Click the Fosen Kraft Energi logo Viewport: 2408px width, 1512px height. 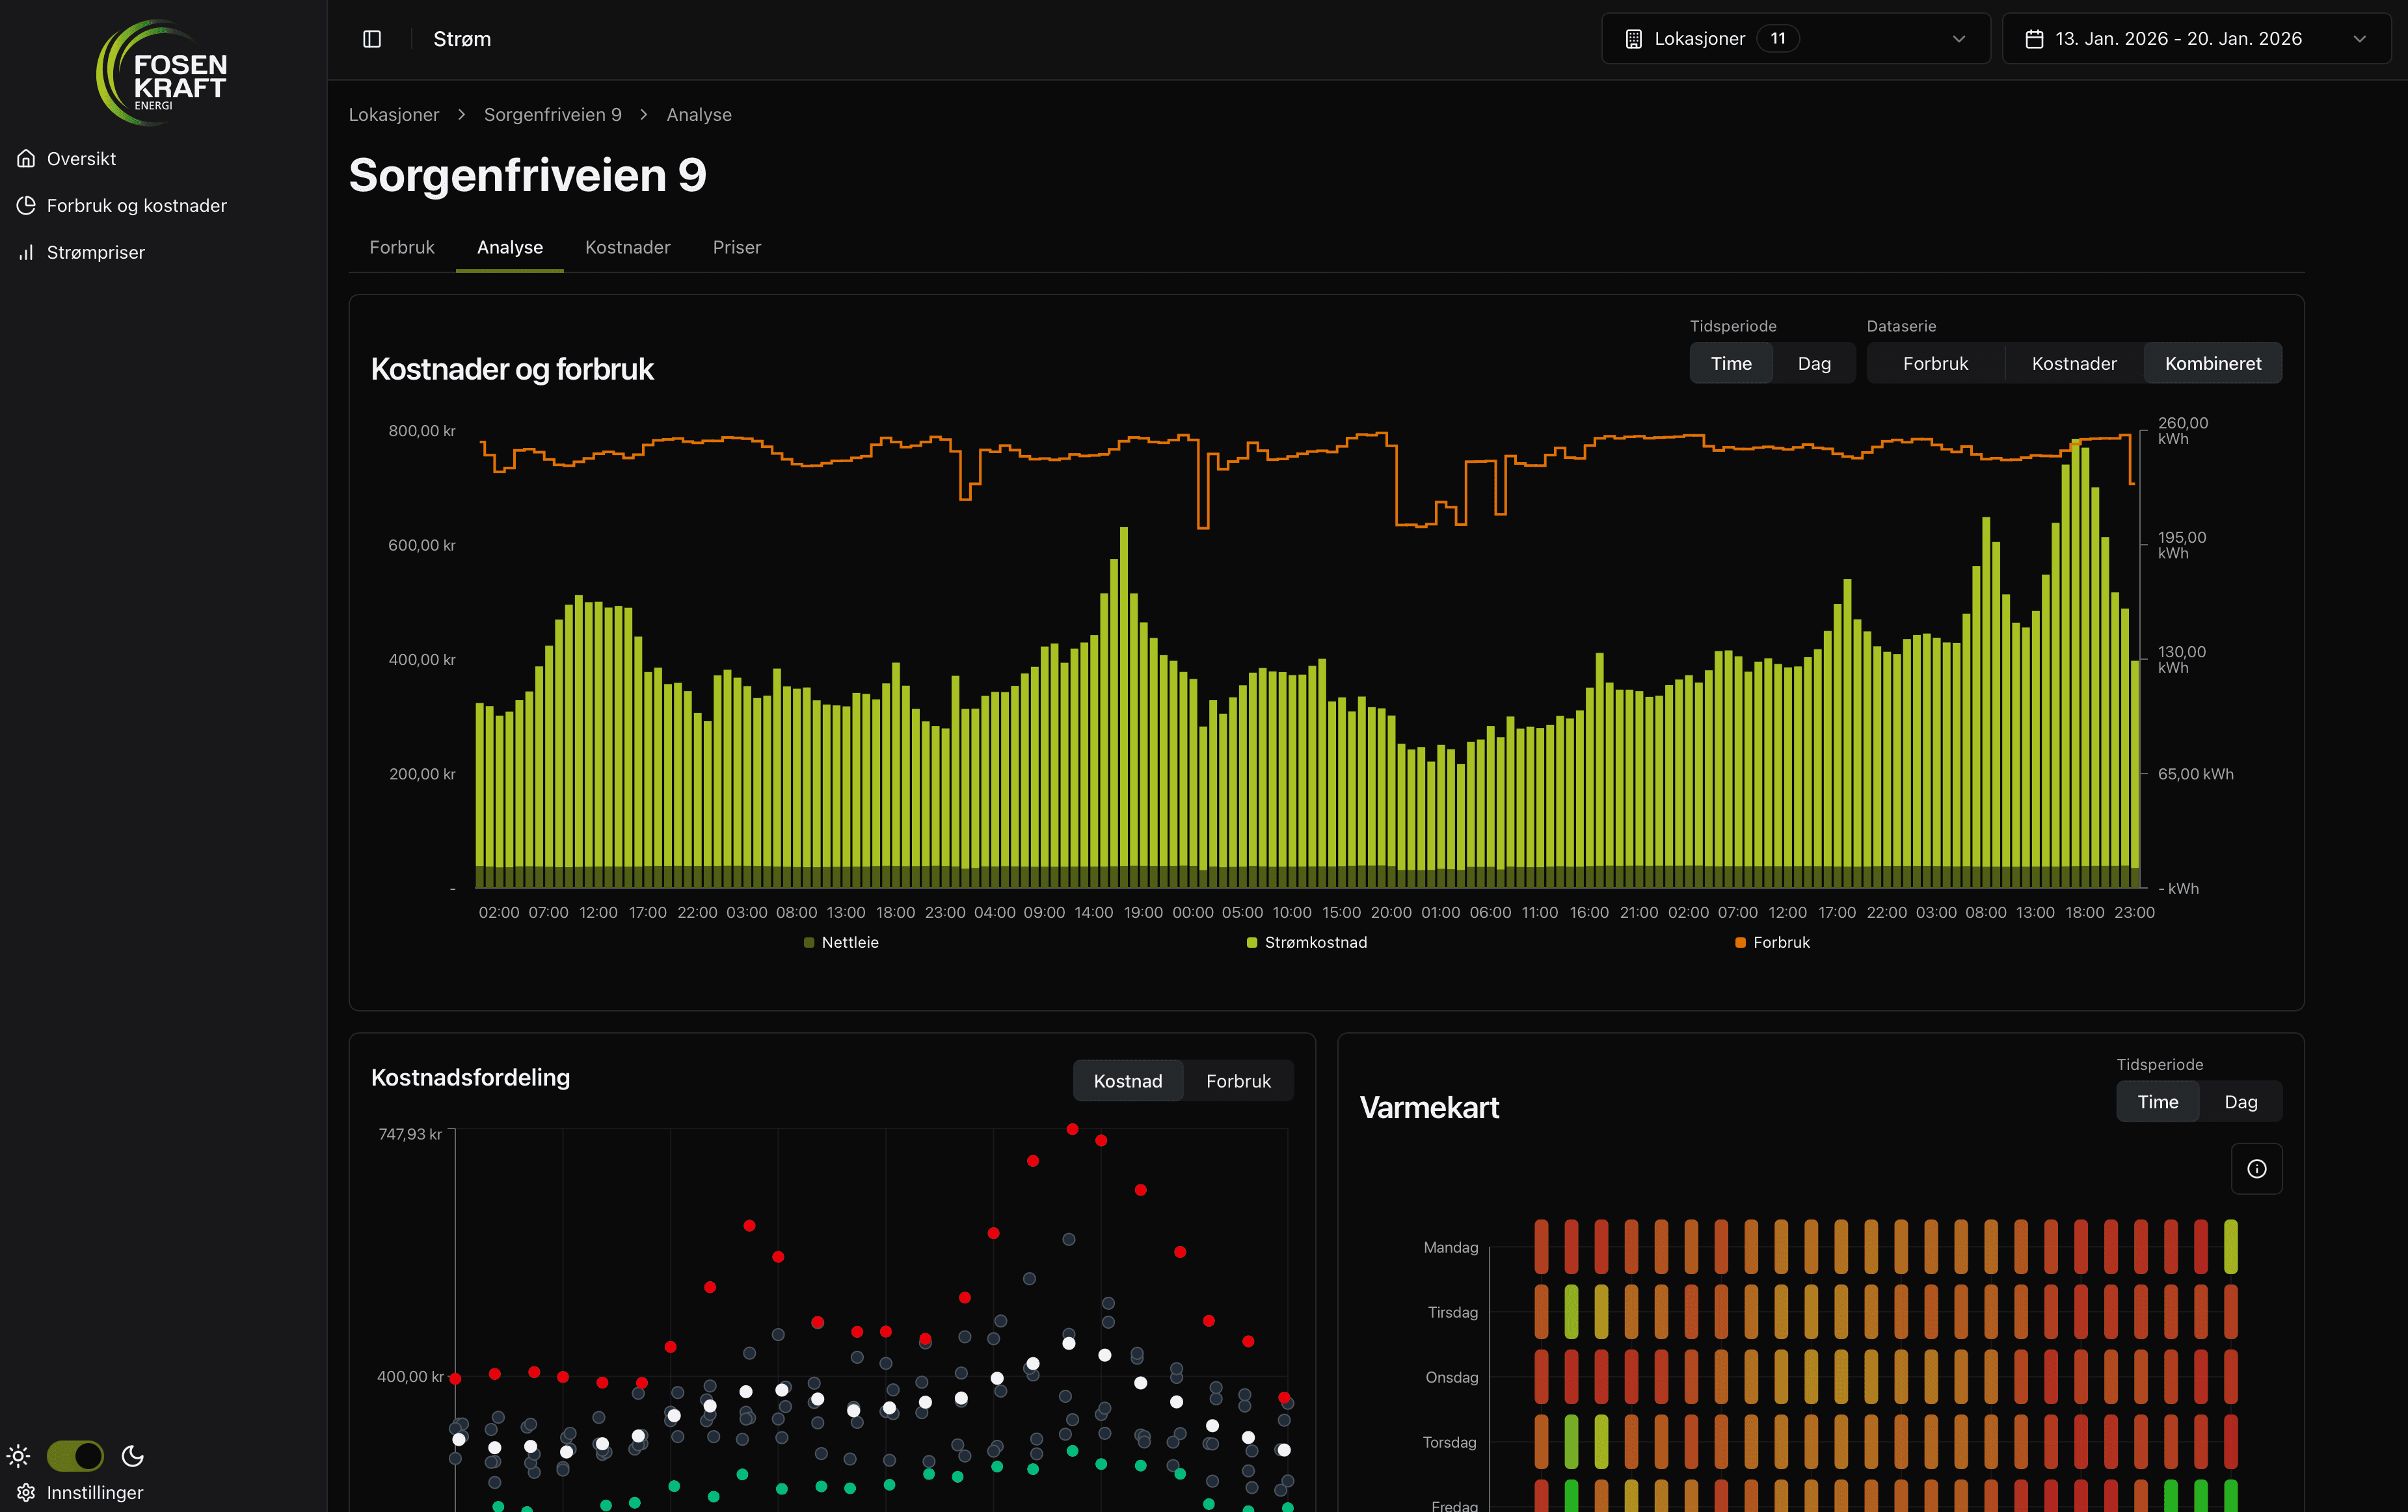(162, 74)
